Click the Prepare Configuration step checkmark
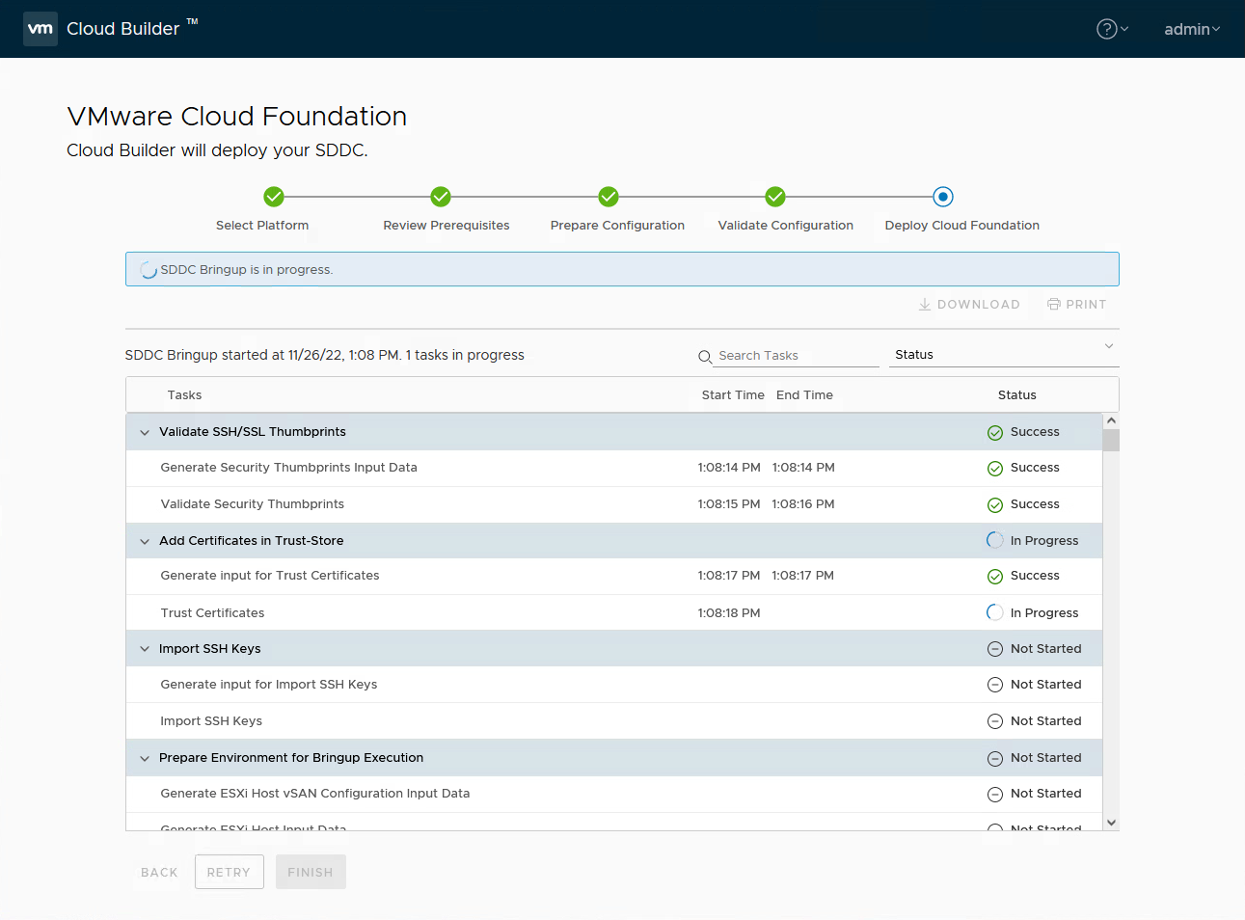 pyautogui.click(x=608, y=196)
